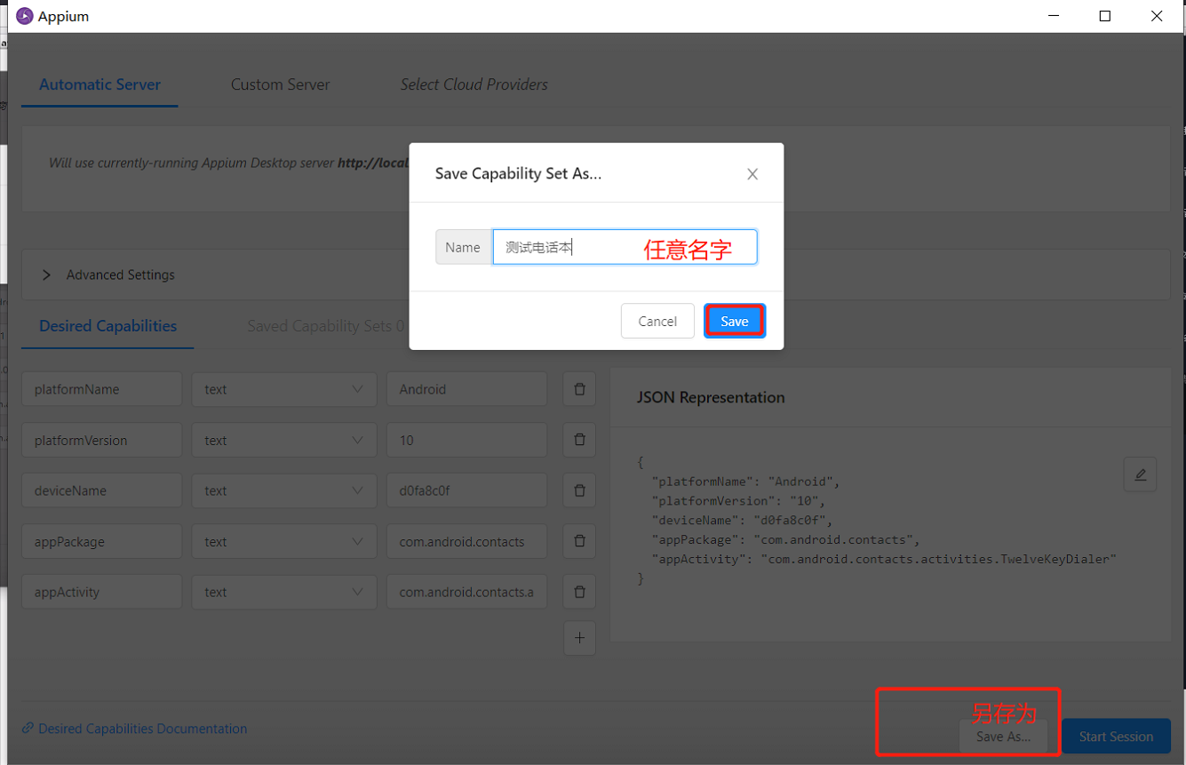Click the link icon beside Documentation
Image resolution: width=1186 pixels, height=765 pixels.
pos(28,729)
